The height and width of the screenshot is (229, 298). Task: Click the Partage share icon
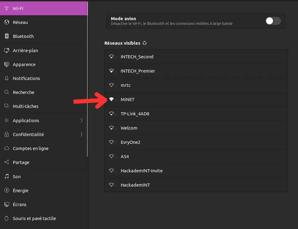pos(7,162)
